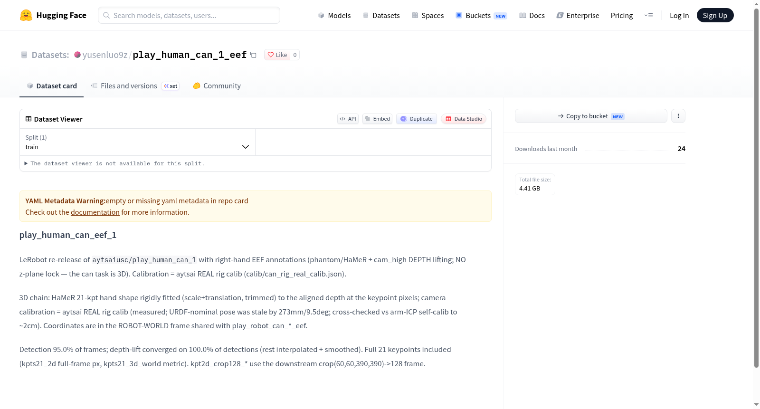The width and height of the screenshot is (760, 409).
Task: Click the play_human_can_1_eef dataset title
Action: [190, 55]
